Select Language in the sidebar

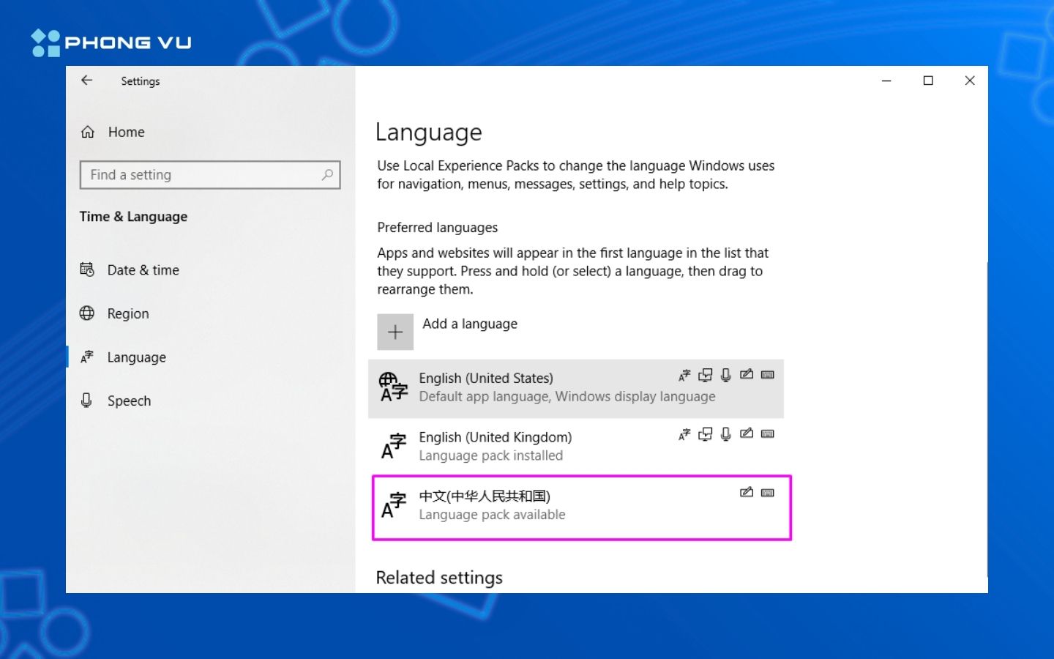(x=136, y=357)
